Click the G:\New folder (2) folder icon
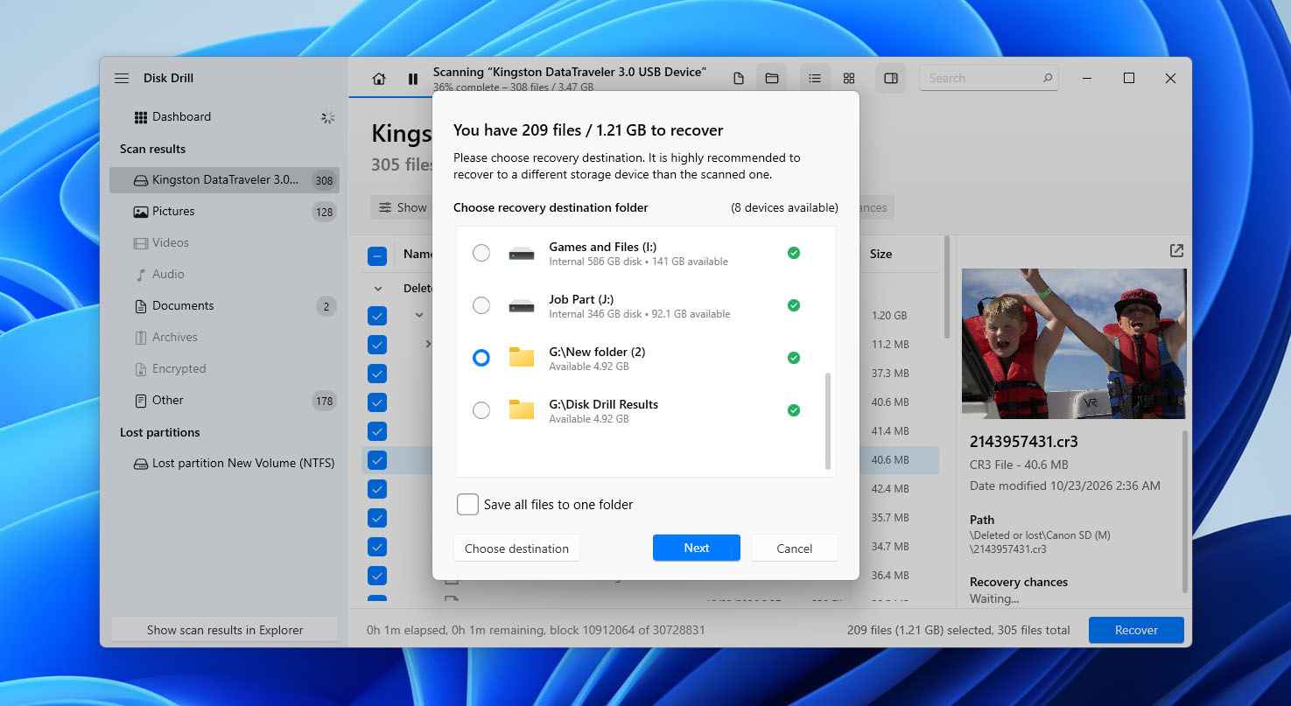 point(522,358)
